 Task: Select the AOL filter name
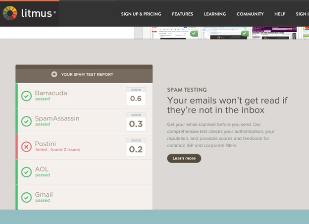pos(42,169)
